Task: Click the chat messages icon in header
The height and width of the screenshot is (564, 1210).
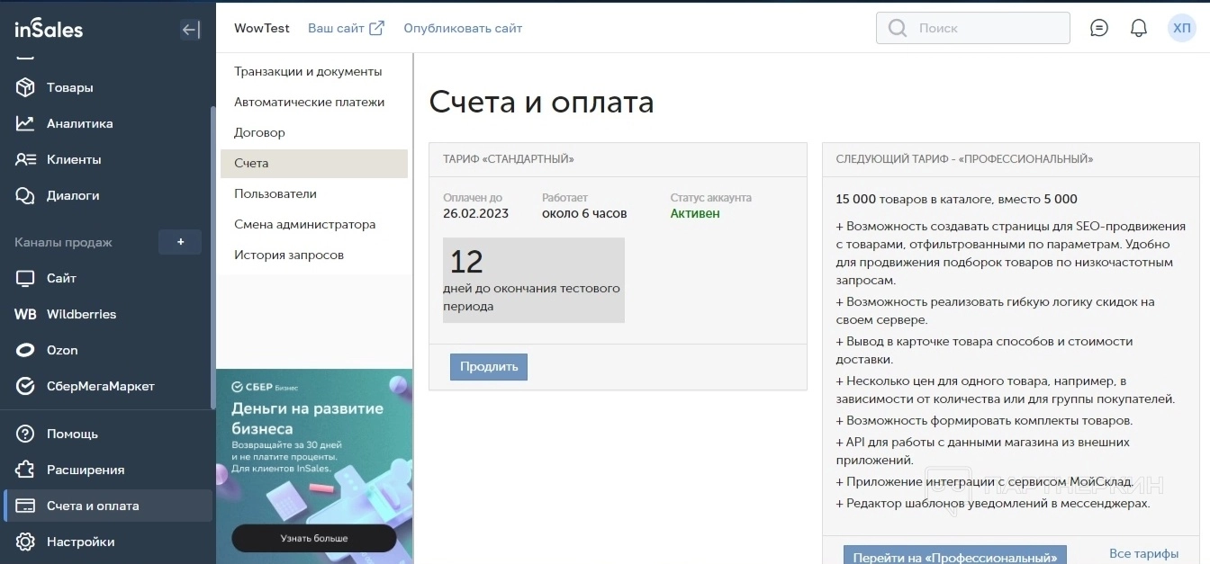Action: [1098, 28]
